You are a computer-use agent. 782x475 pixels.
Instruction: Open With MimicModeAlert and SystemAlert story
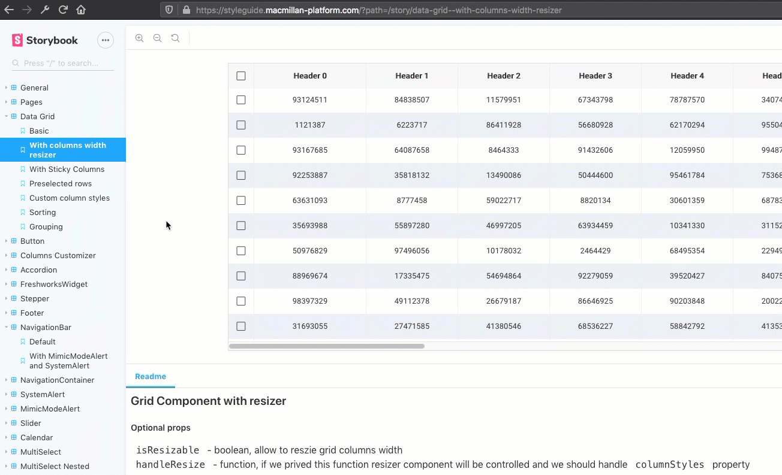pyautogui.click(x=68, y=361)
